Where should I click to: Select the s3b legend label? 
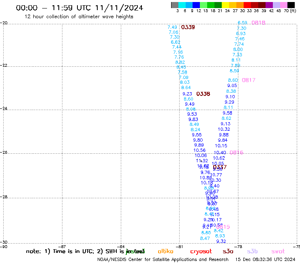pyautogui.click(x=252, y=252)
